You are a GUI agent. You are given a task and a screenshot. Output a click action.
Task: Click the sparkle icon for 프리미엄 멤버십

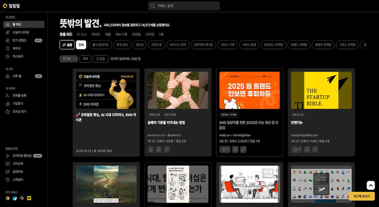(x=8, y=156)
